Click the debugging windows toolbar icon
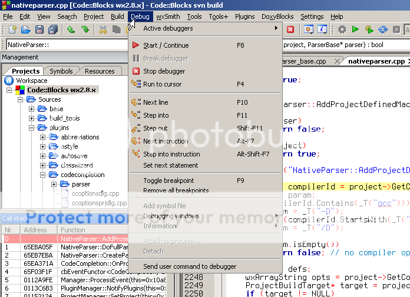This screenshot has width=410, height=297. [x=309, y=29]
